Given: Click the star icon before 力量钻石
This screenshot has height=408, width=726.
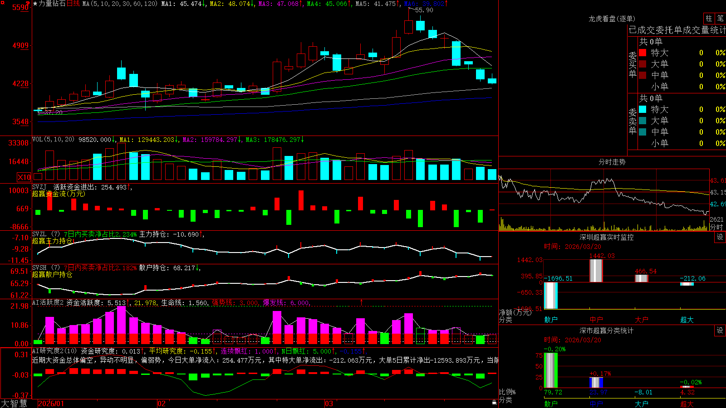Looking at the screenshot, I should [x=35, y=4].
